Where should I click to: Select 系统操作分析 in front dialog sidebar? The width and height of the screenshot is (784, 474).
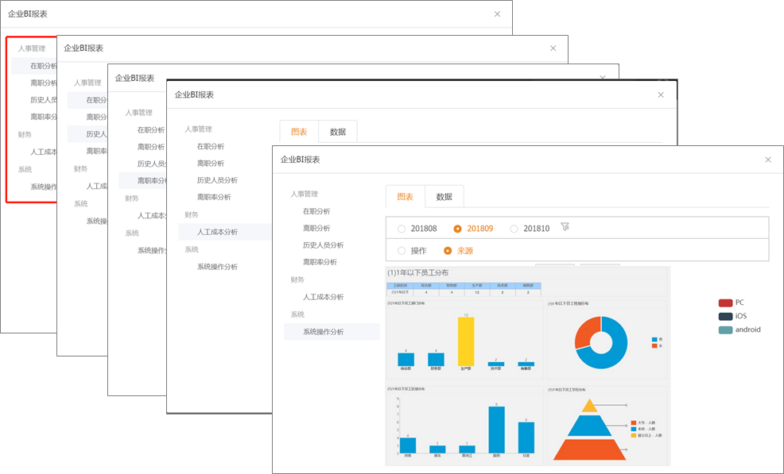(323, 332)
